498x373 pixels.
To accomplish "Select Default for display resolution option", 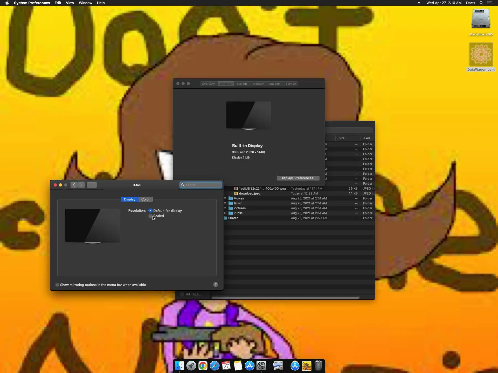I will (x=150, y=211).
